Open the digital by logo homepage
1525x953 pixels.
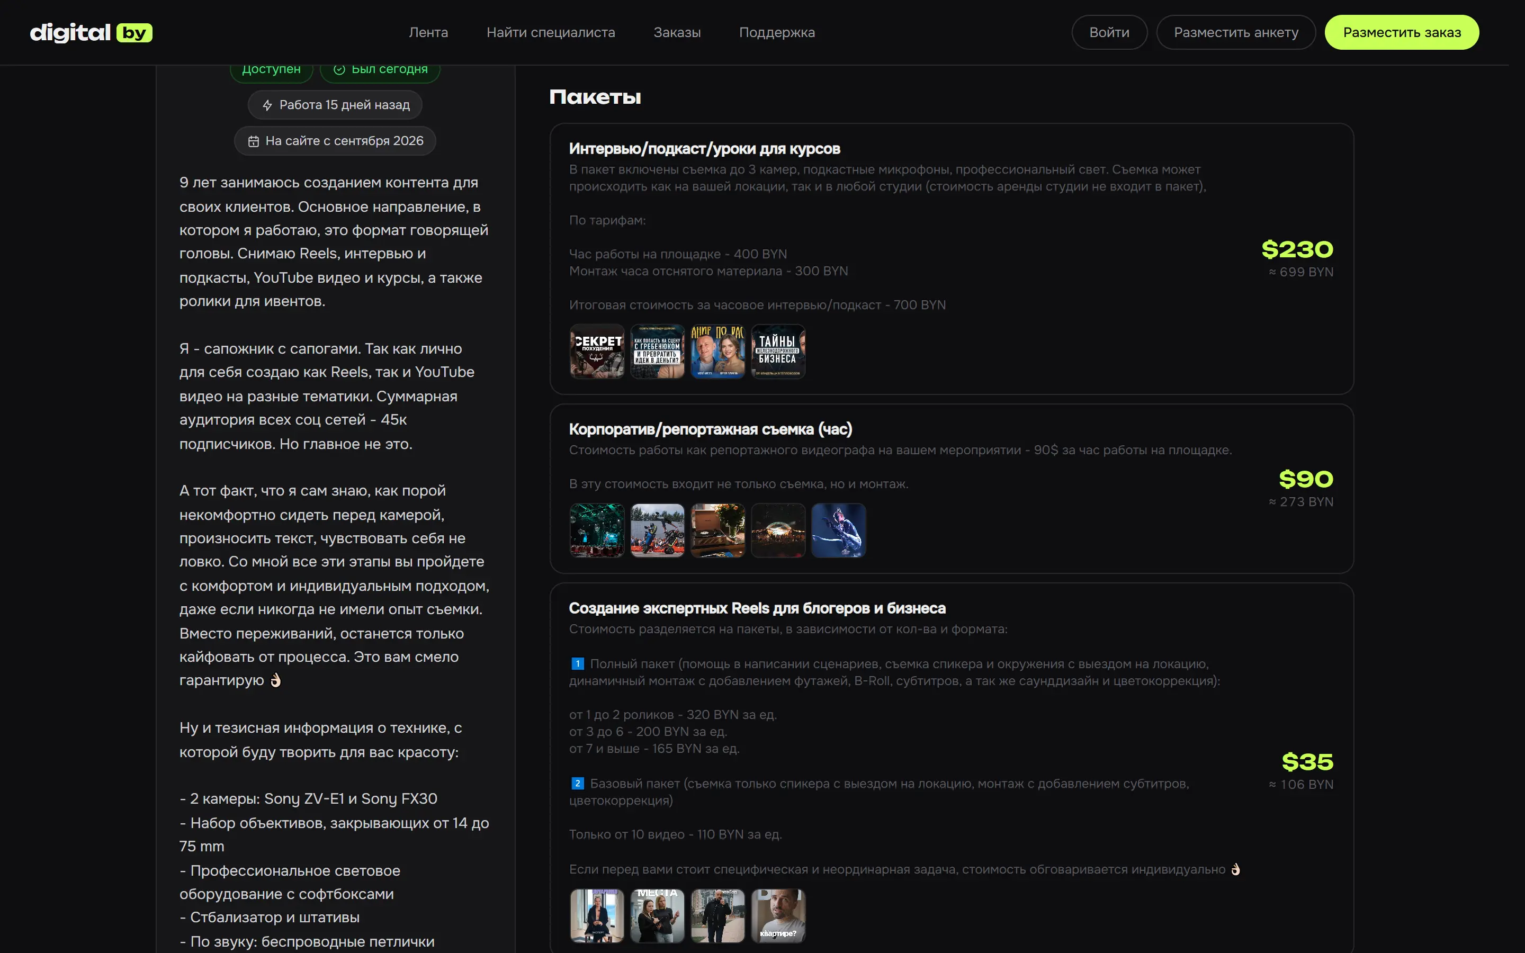coord(92,32)
